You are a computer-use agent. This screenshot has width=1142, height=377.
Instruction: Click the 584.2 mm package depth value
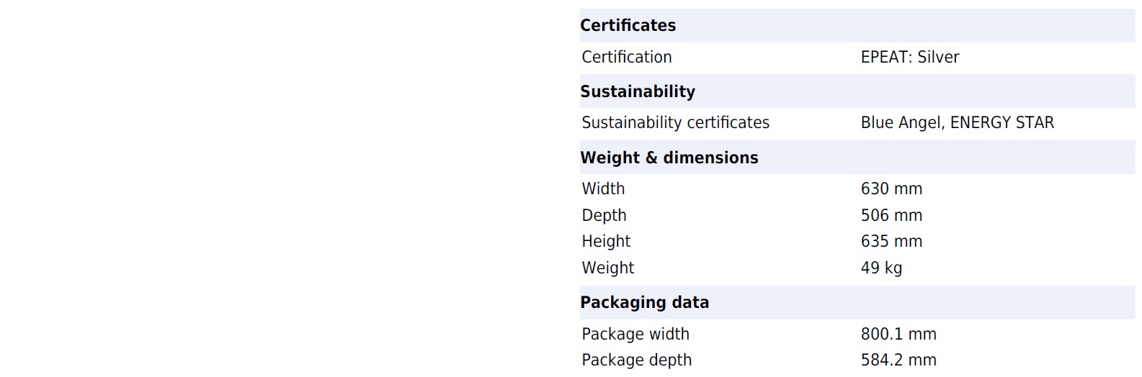coord(898,360)
